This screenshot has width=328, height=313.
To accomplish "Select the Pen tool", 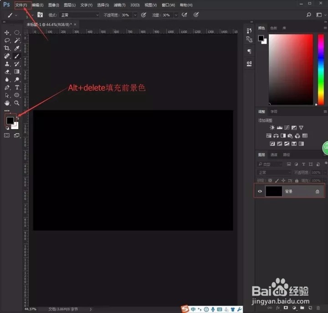I will pos(7,87).
